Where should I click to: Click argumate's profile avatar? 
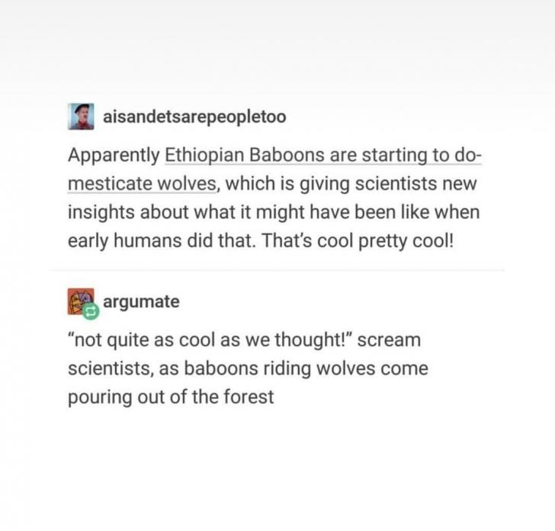click(80, 302)
